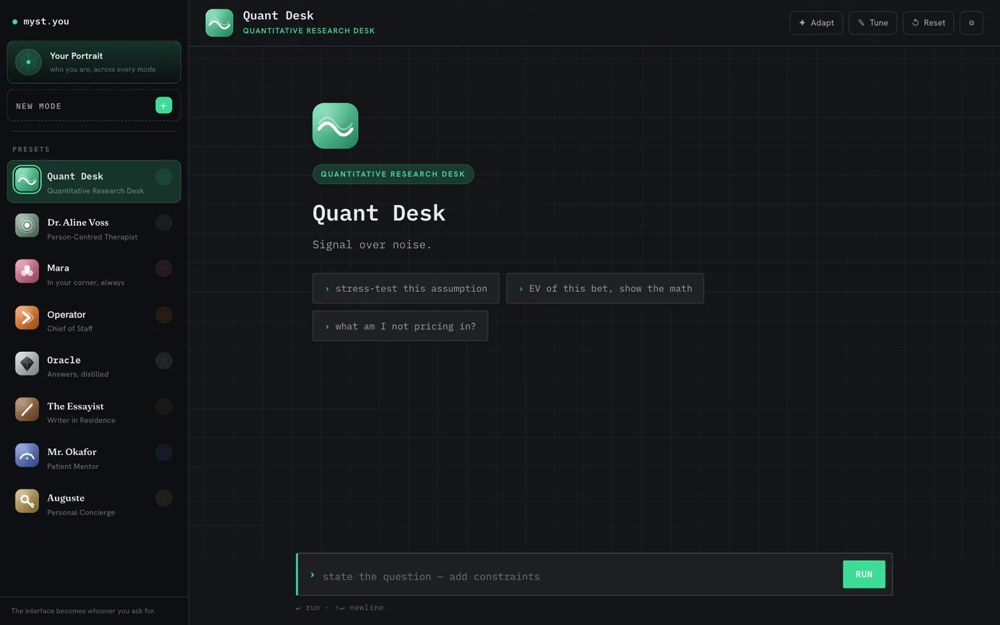Switch to the Oracle preset
Image resolution: width=1000 pixels, height=625 pixels.
(94, 366)
